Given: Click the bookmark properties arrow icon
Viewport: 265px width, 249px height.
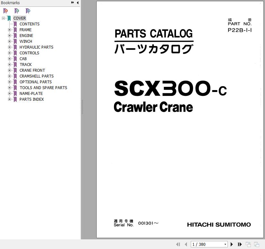Looking at the screenshot, I should pos(28,11).
